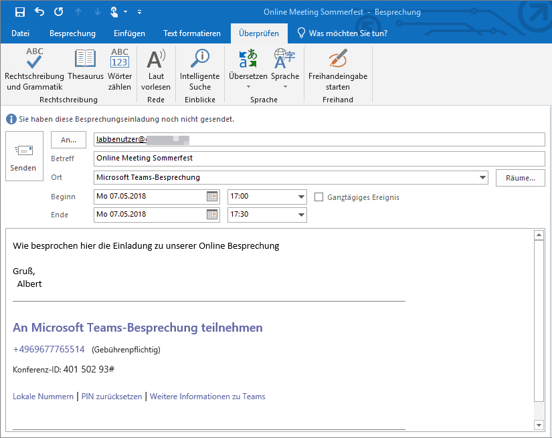Click the An... recipients button
This screenshot has width=552, height=438.
click(69, 140)
